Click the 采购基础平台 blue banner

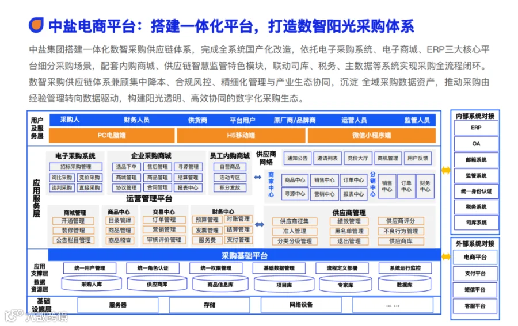[x=245, y=255]
